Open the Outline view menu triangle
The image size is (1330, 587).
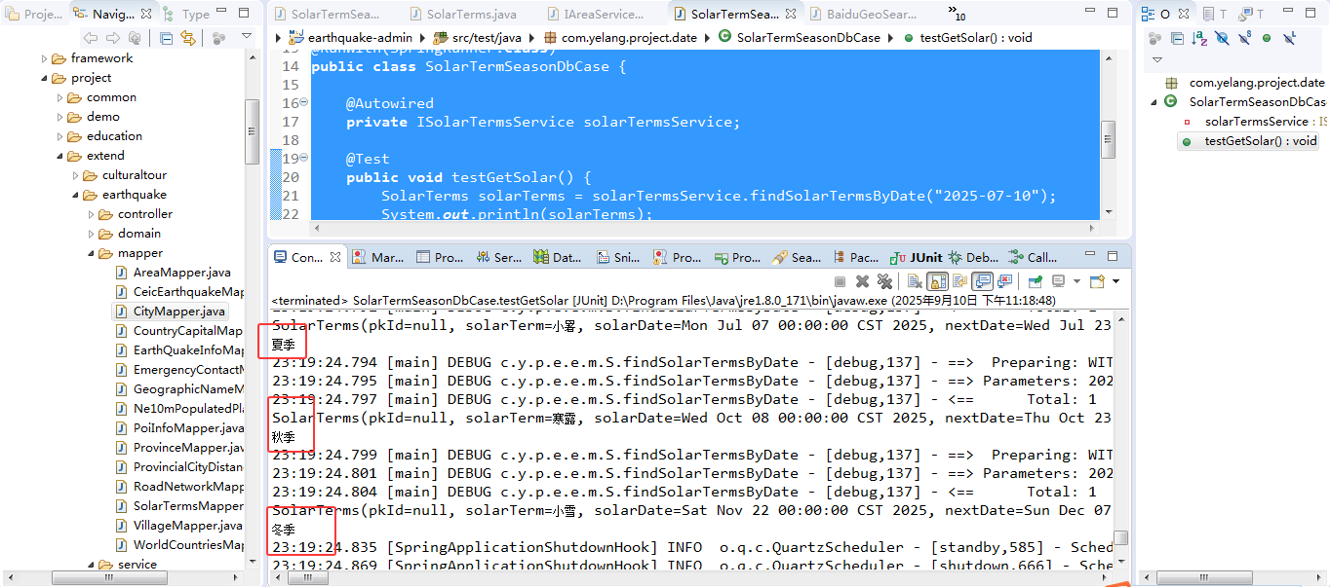(1157, 59)
